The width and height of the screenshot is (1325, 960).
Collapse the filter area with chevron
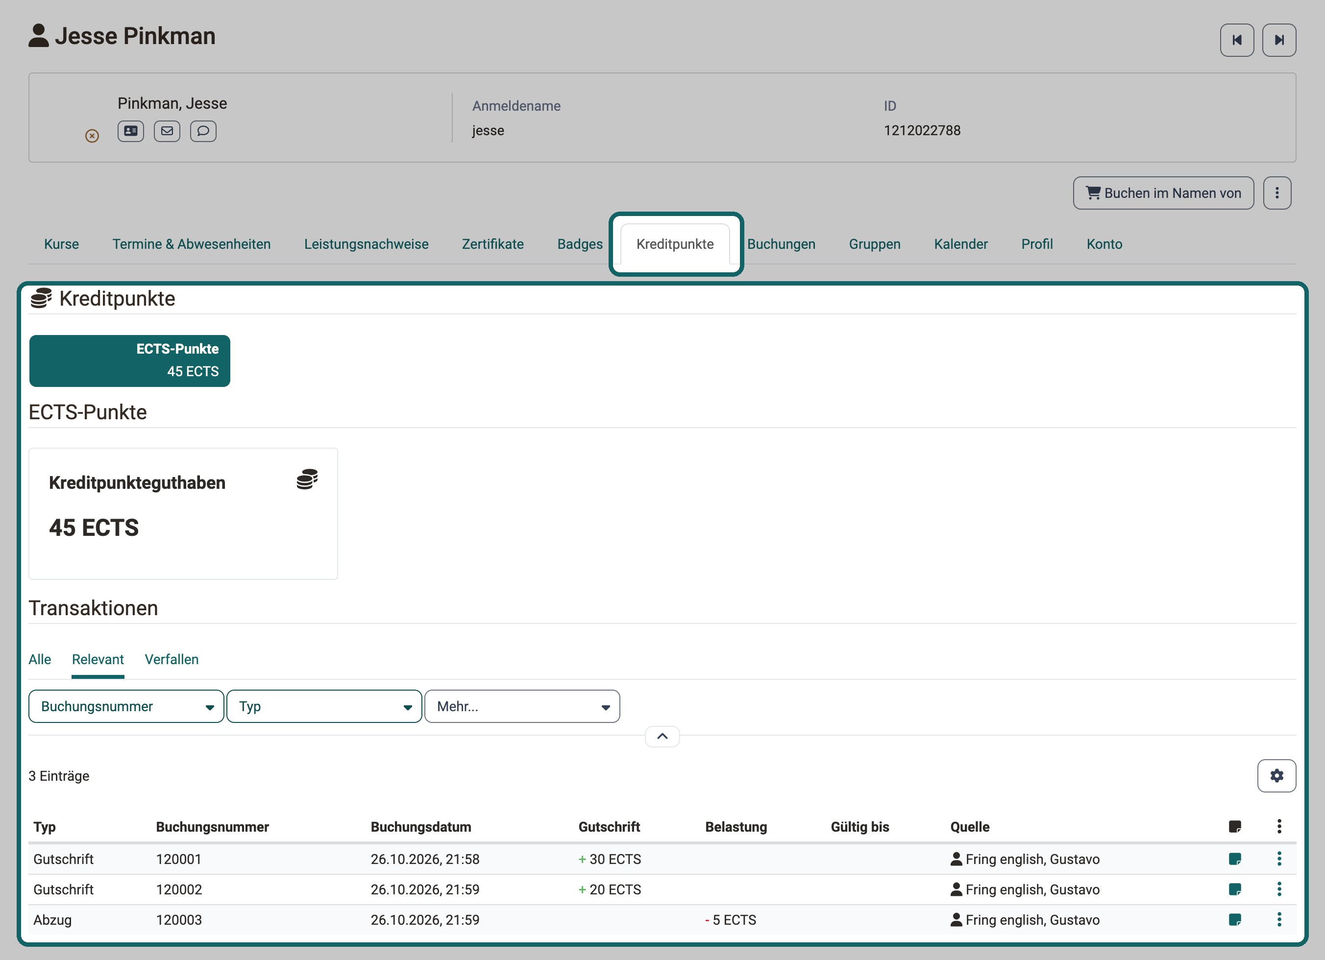point(662,736)
